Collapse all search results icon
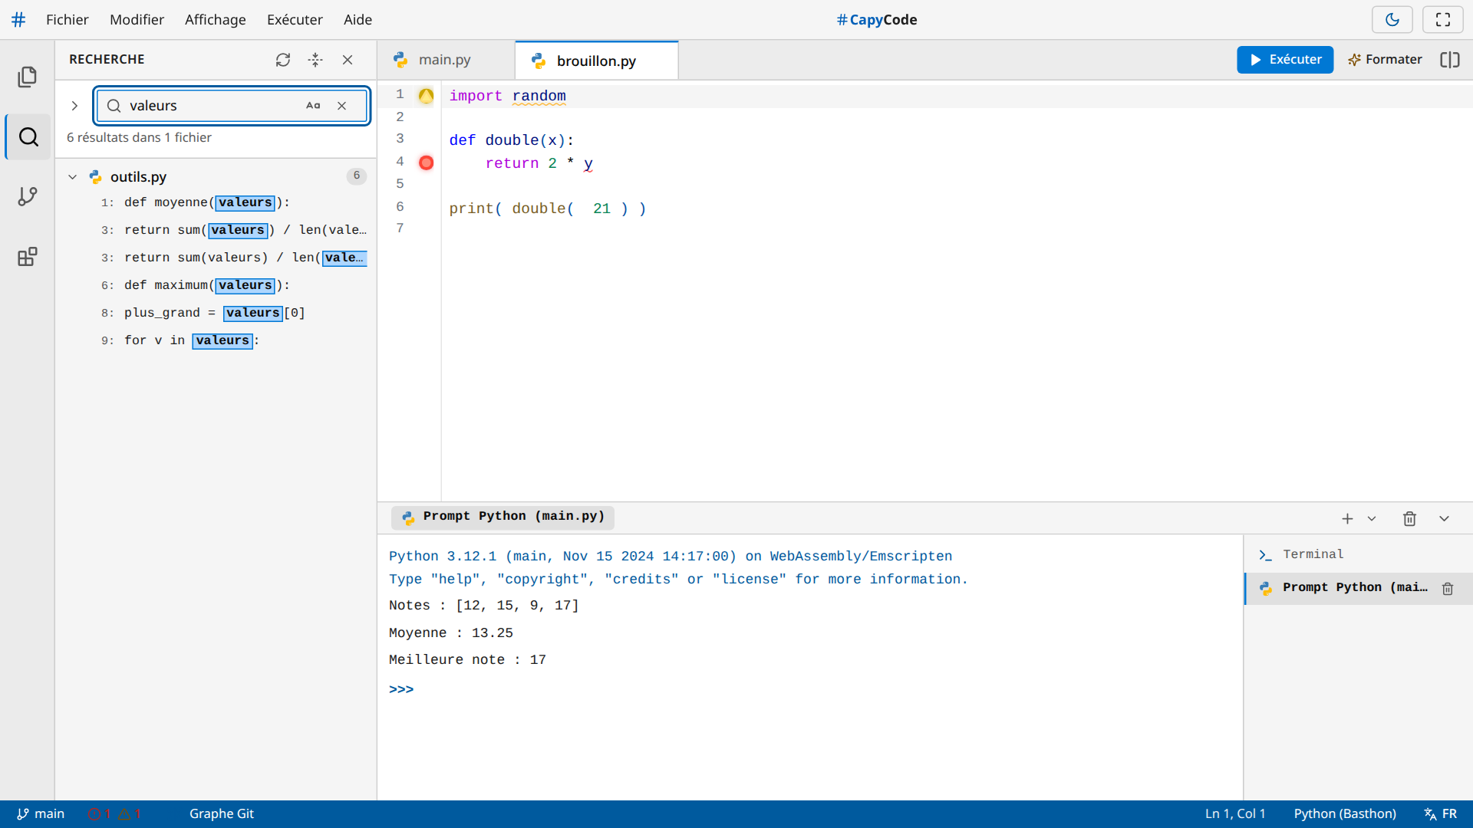 point(315,60)
